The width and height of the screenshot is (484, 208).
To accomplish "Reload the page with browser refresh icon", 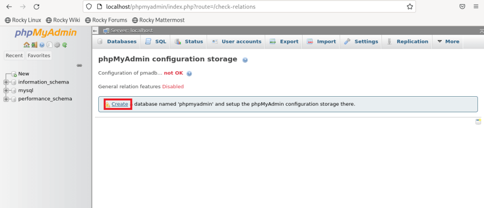I will pyautogui.click(x=36, y=7).
